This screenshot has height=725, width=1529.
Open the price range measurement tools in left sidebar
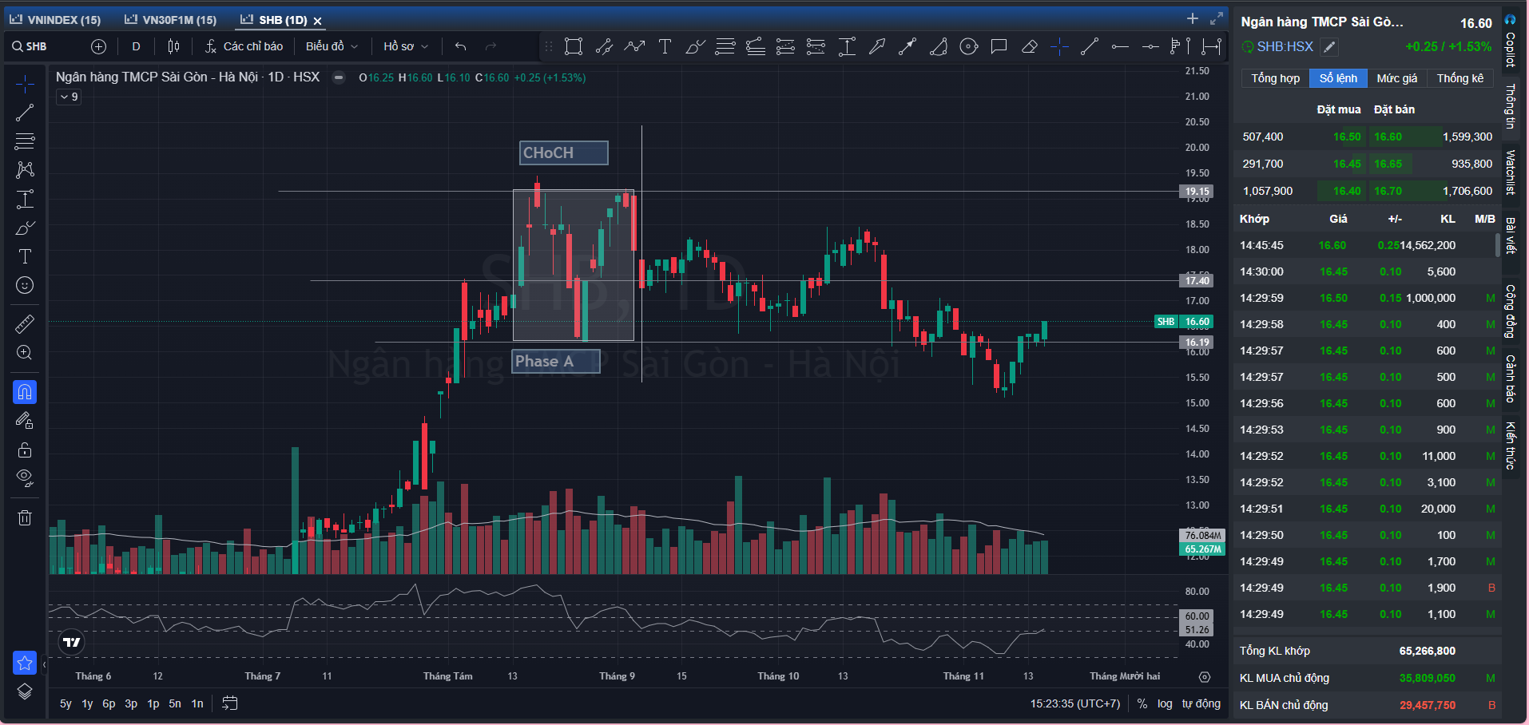coord(25,199)
